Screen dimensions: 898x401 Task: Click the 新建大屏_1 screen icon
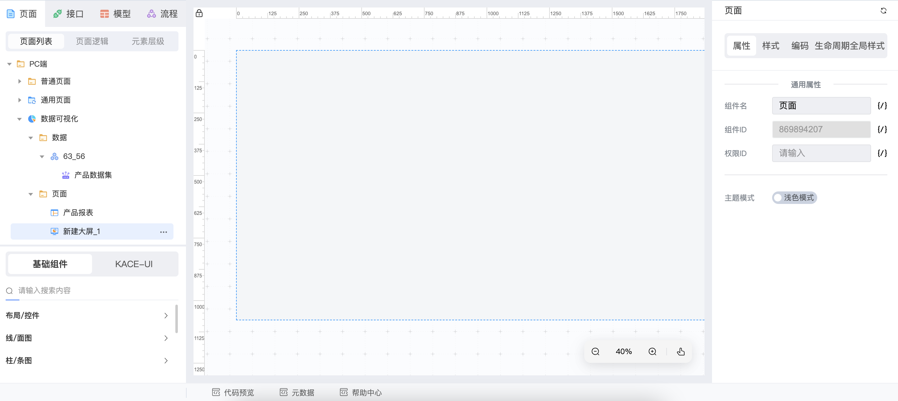click(x=54, y=232)
